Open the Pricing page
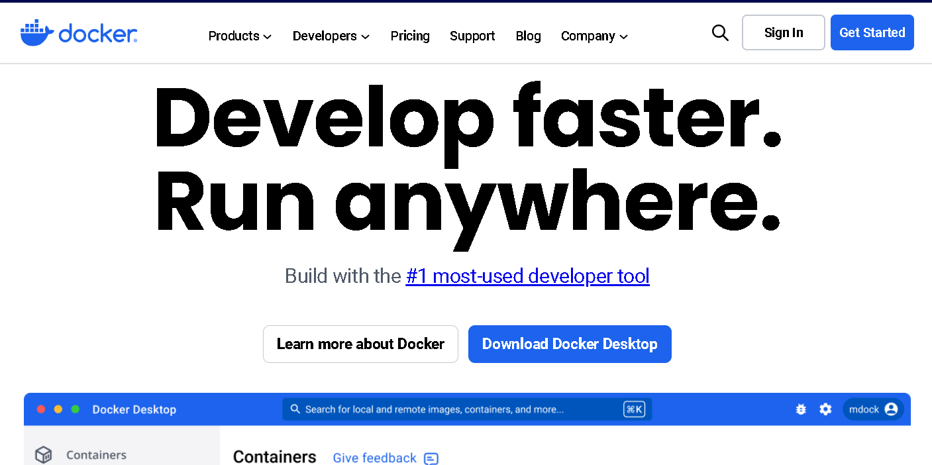The width and height of the screenshot is (932, 465). [410, 36]
